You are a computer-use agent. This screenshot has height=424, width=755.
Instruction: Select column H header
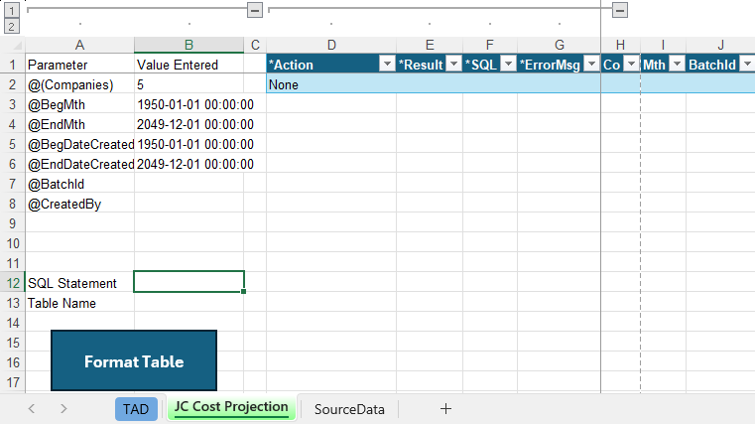point(620,45)
